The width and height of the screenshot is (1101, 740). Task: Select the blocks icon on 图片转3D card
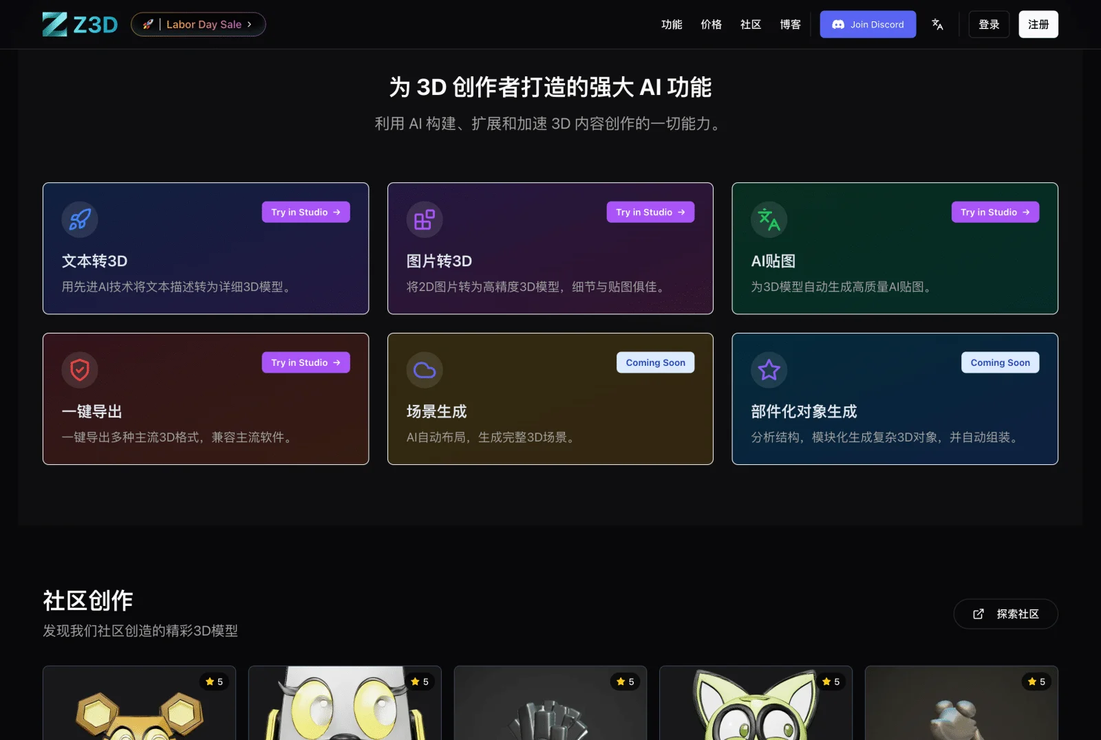pos(424,219)
